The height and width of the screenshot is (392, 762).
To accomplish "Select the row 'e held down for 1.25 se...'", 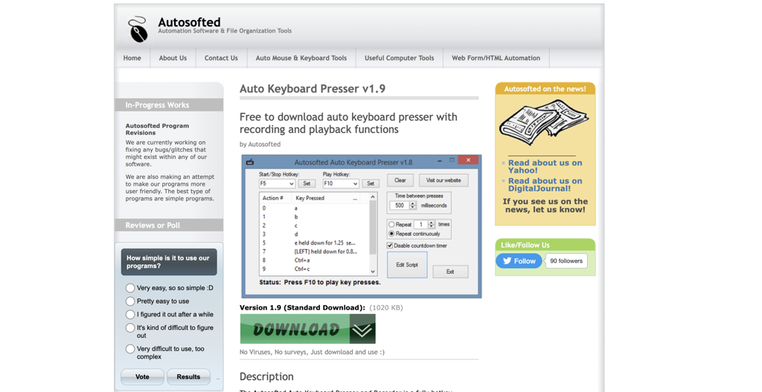I will [315, 243].
